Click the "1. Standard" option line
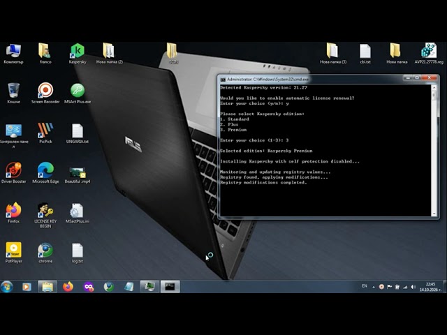This screenshot has width=447, height=335. (x=235, y=119)
